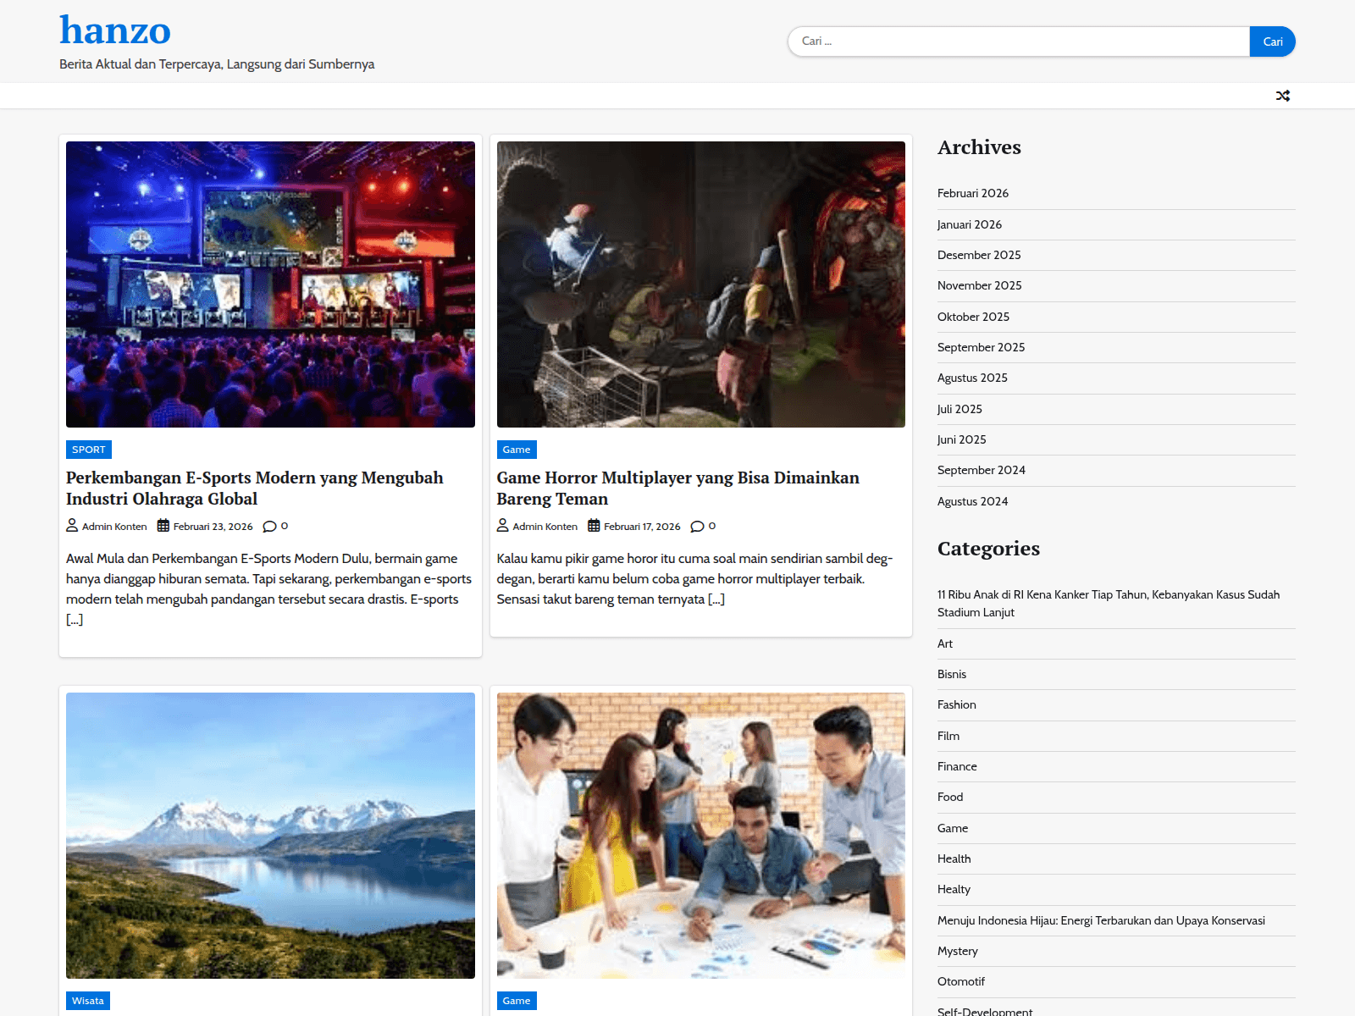1355x1016 pixels.
Task: Click Admin Konten on E-Sports post
Action: click(114, 527)
